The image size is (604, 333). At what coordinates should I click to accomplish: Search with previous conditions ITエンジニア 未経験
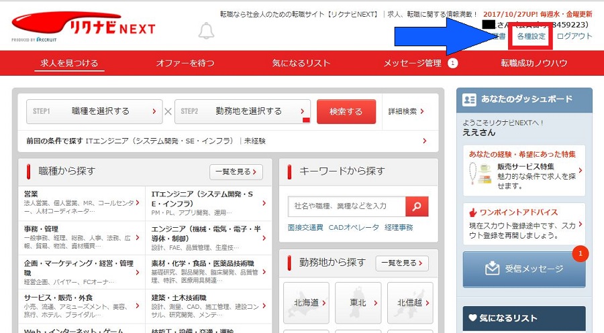coord(228,141)
